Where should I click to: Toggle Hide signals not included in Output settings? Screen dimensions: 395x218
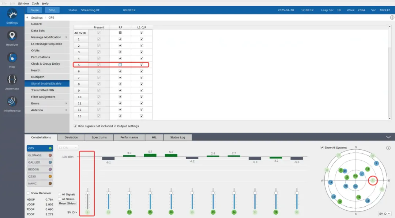pyautogui.click(x=75, y=126)
